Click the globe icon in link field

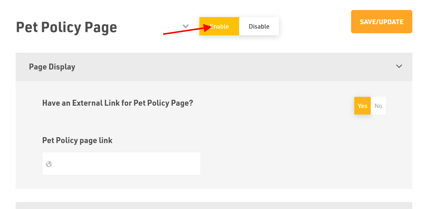coord(49,164)
